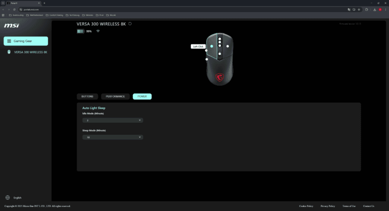Image resolution: width=389 pixels, height=211 pixels.
Task: Select the left click button dot on the mouse
Action: click(212, 46)
